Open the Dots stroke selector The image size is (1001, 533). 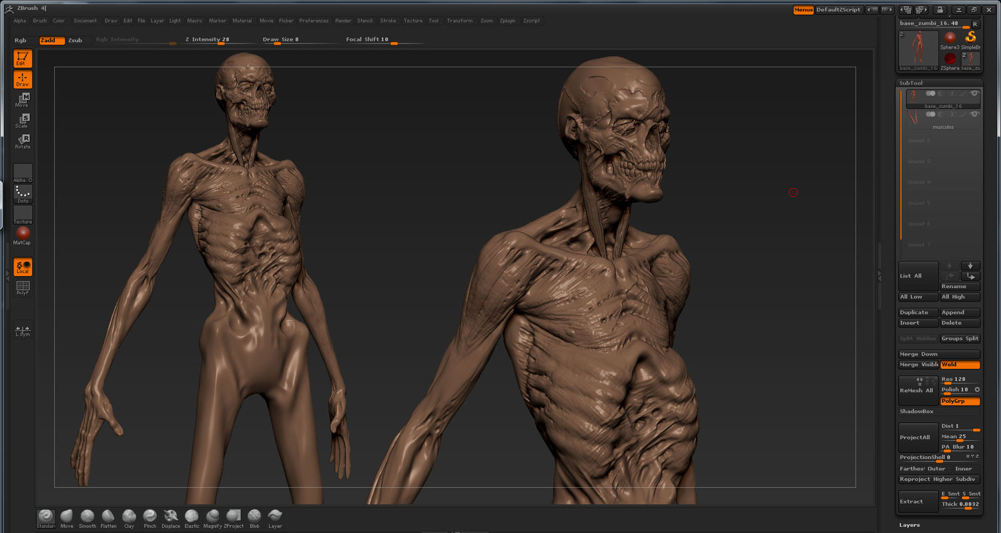[23, 194]
